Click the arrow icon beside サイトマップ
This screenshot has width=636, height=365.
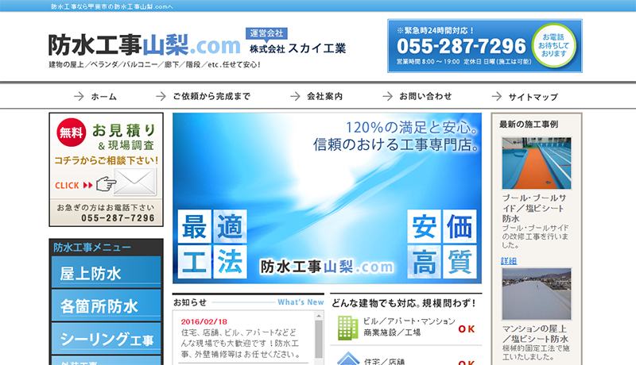click(497, 96)
